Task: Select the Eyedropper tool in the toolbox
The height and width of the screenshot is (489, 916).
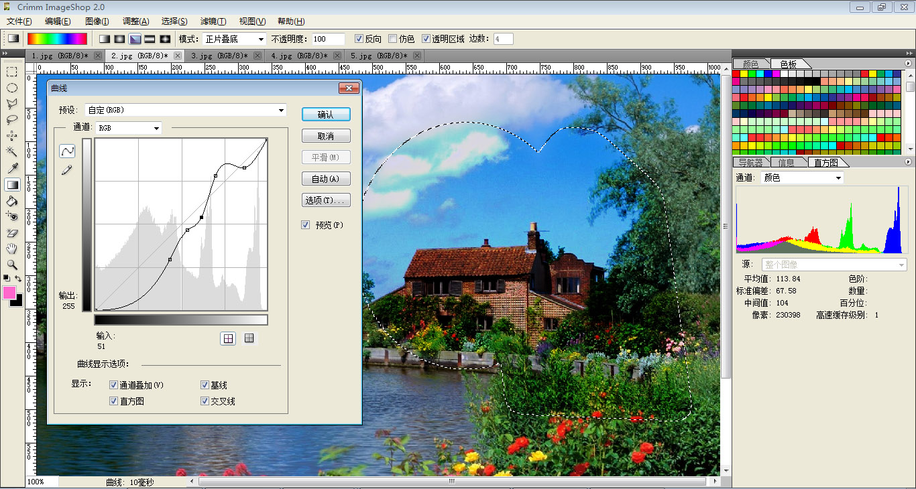Action: [11, 168]
